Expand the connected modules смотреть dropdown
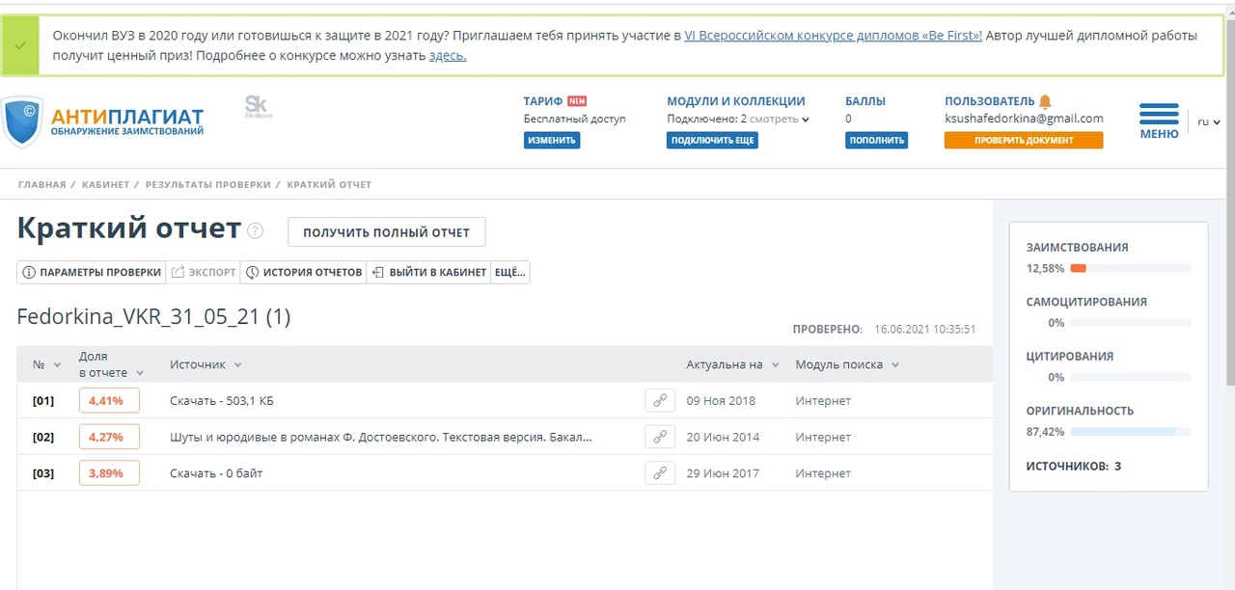1235x590 pixels. (x=780, y=120)
